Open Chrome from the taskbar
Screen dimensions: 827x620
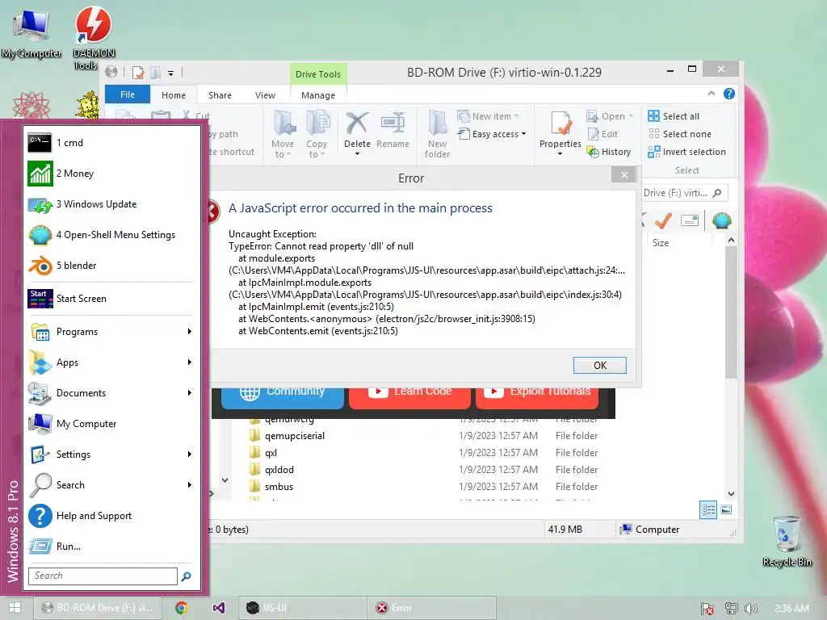pyautogui.click(x=182, y=608)
